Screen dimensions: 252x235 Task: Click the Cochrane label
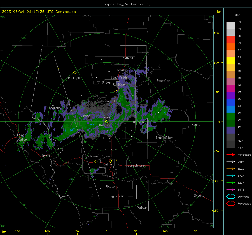pyautogui.click(x=92, y=156)
